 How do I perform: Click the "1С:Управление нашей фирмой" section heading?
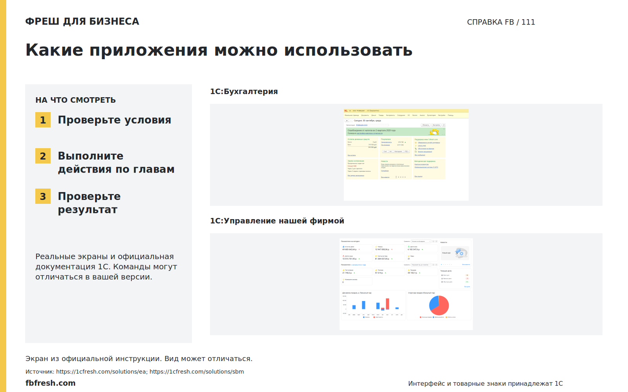pyautogui.click(x=277, y=221)
